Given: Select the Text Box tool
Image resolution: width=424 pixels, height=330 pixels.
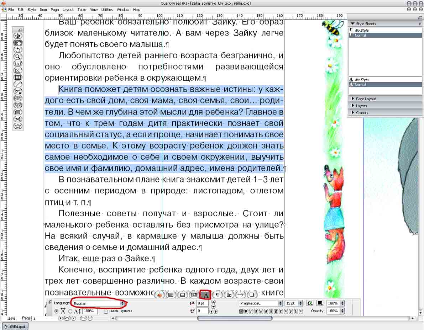Looking at the screenshot, I should (x=18, y=64).
